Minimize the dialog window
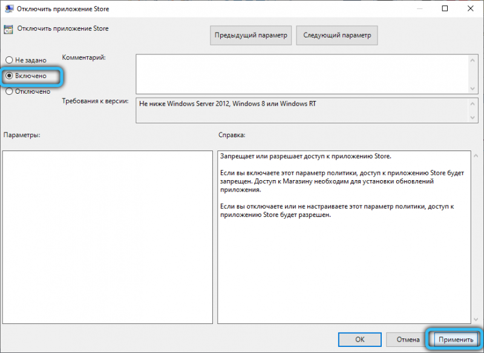484x353 pixels. 419,8
